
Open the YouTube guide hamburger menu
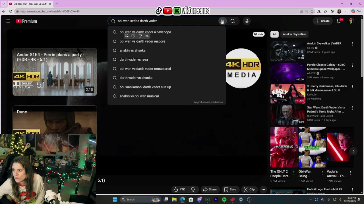point(8,21)
